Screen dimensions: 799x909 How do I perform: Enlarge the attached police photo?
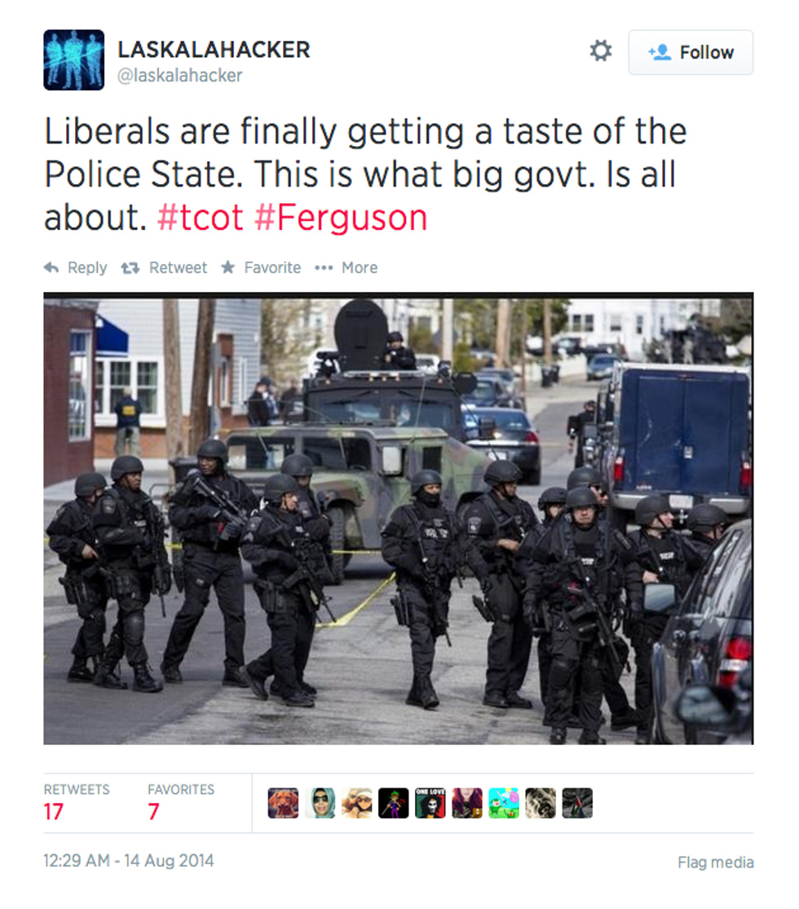[399, 518]
